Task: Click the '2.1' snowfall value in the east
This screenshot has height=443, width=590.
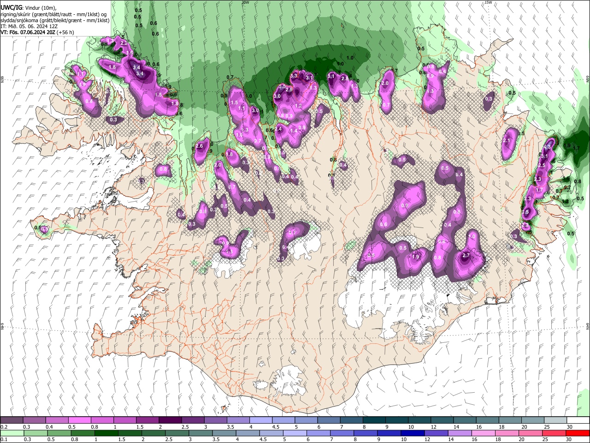Action: pos(507,141)
